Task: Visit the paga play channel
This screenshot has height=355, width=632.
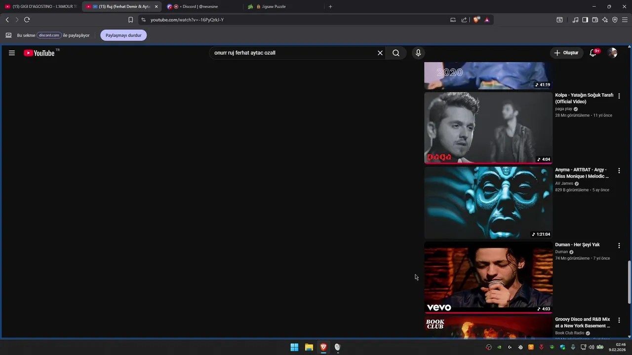Action: click(563, 109)
